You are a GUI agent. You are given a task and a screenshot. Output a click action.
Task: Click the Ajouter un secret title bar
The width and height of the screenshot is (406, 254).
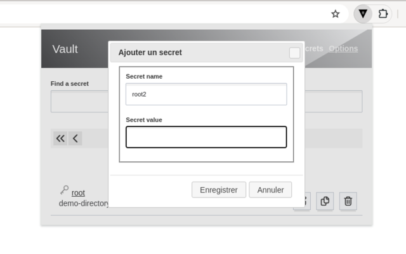[199, 53]
